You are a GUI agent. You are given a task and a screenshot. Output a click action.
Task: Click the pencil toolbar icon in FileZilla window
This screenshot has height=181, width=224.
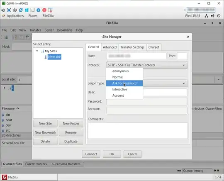15,37
